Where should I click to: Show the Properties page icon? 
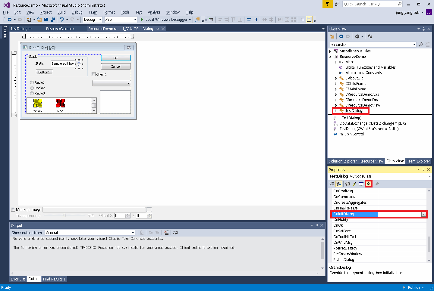pyautogui.click(x=348, y=184)
